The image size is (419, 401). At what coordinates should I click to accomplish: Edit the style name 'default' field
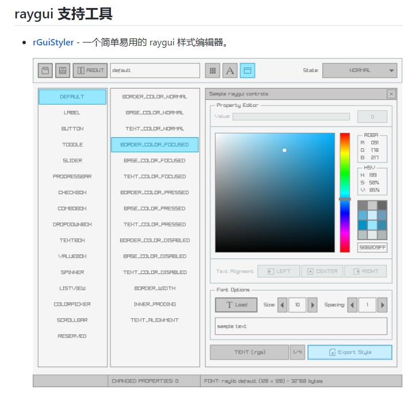[155, 71]
